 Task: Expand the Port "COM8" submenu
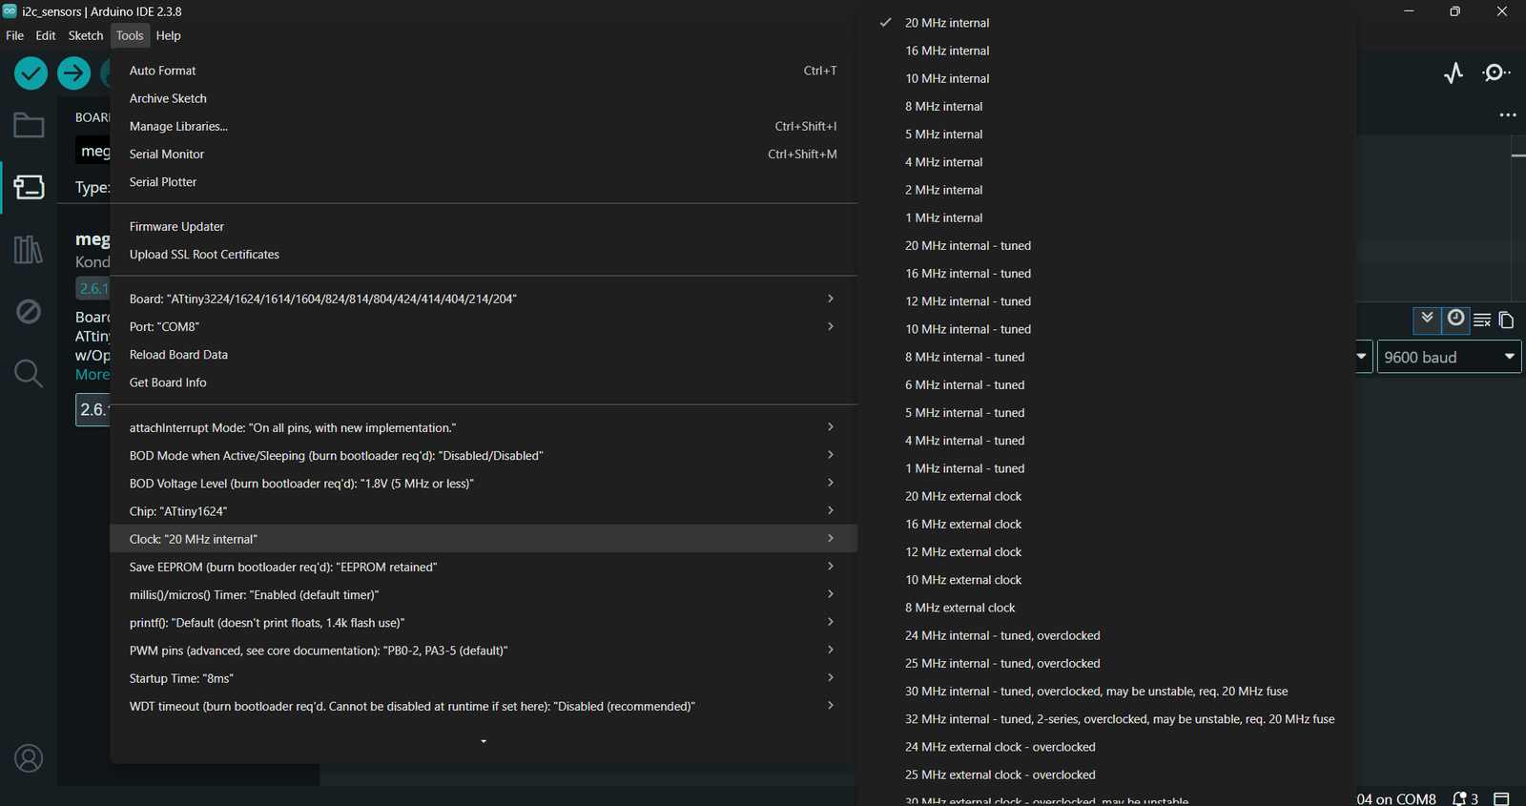click(x=484, y=327)
